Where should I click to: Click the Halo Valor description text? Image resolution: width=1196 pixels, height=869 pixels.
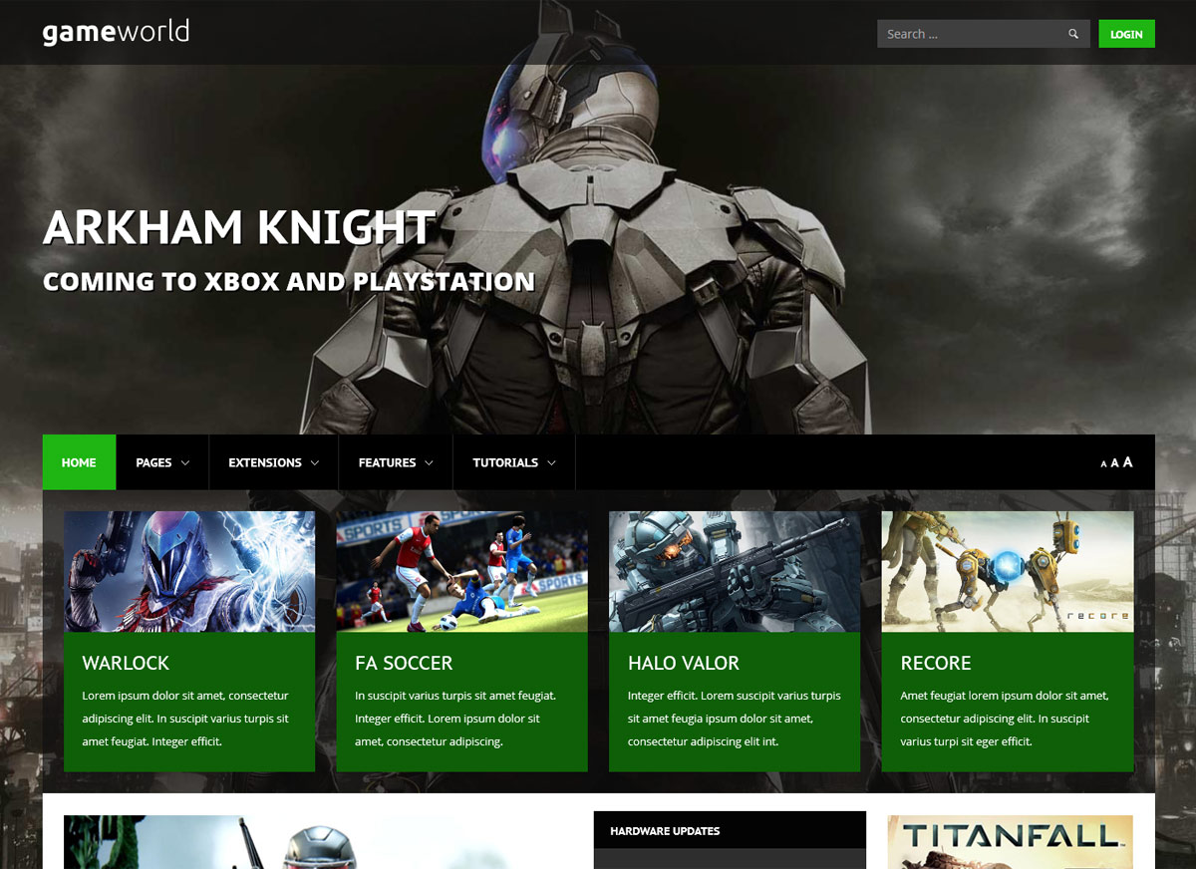point(735,719)
